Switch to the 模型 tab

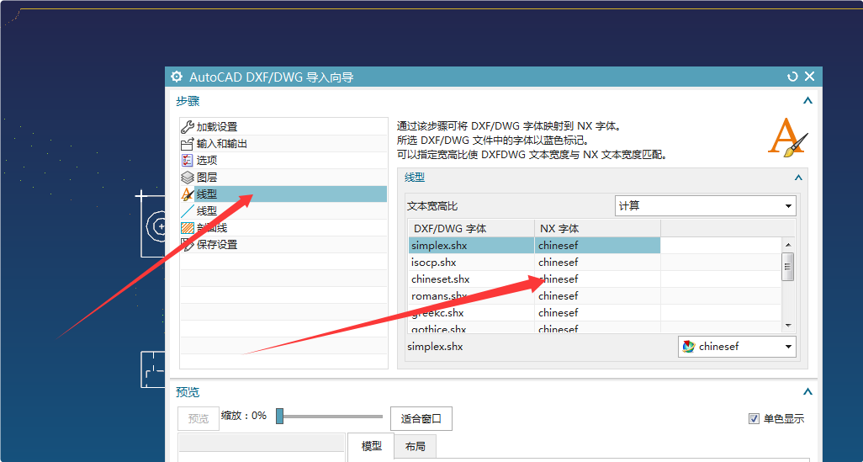pos(372,447)
